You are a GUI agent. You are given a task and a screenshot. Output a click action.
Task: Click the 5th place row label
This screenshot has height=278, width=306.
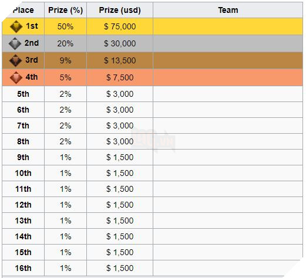23,94
